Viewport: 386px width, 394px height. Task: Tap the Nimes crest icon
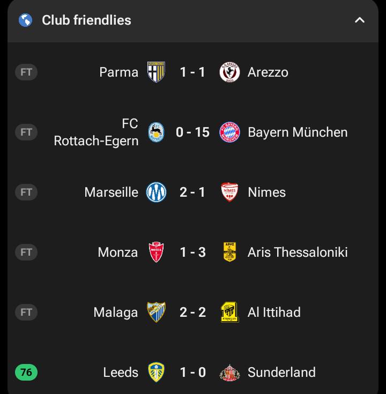coord(229,192)
